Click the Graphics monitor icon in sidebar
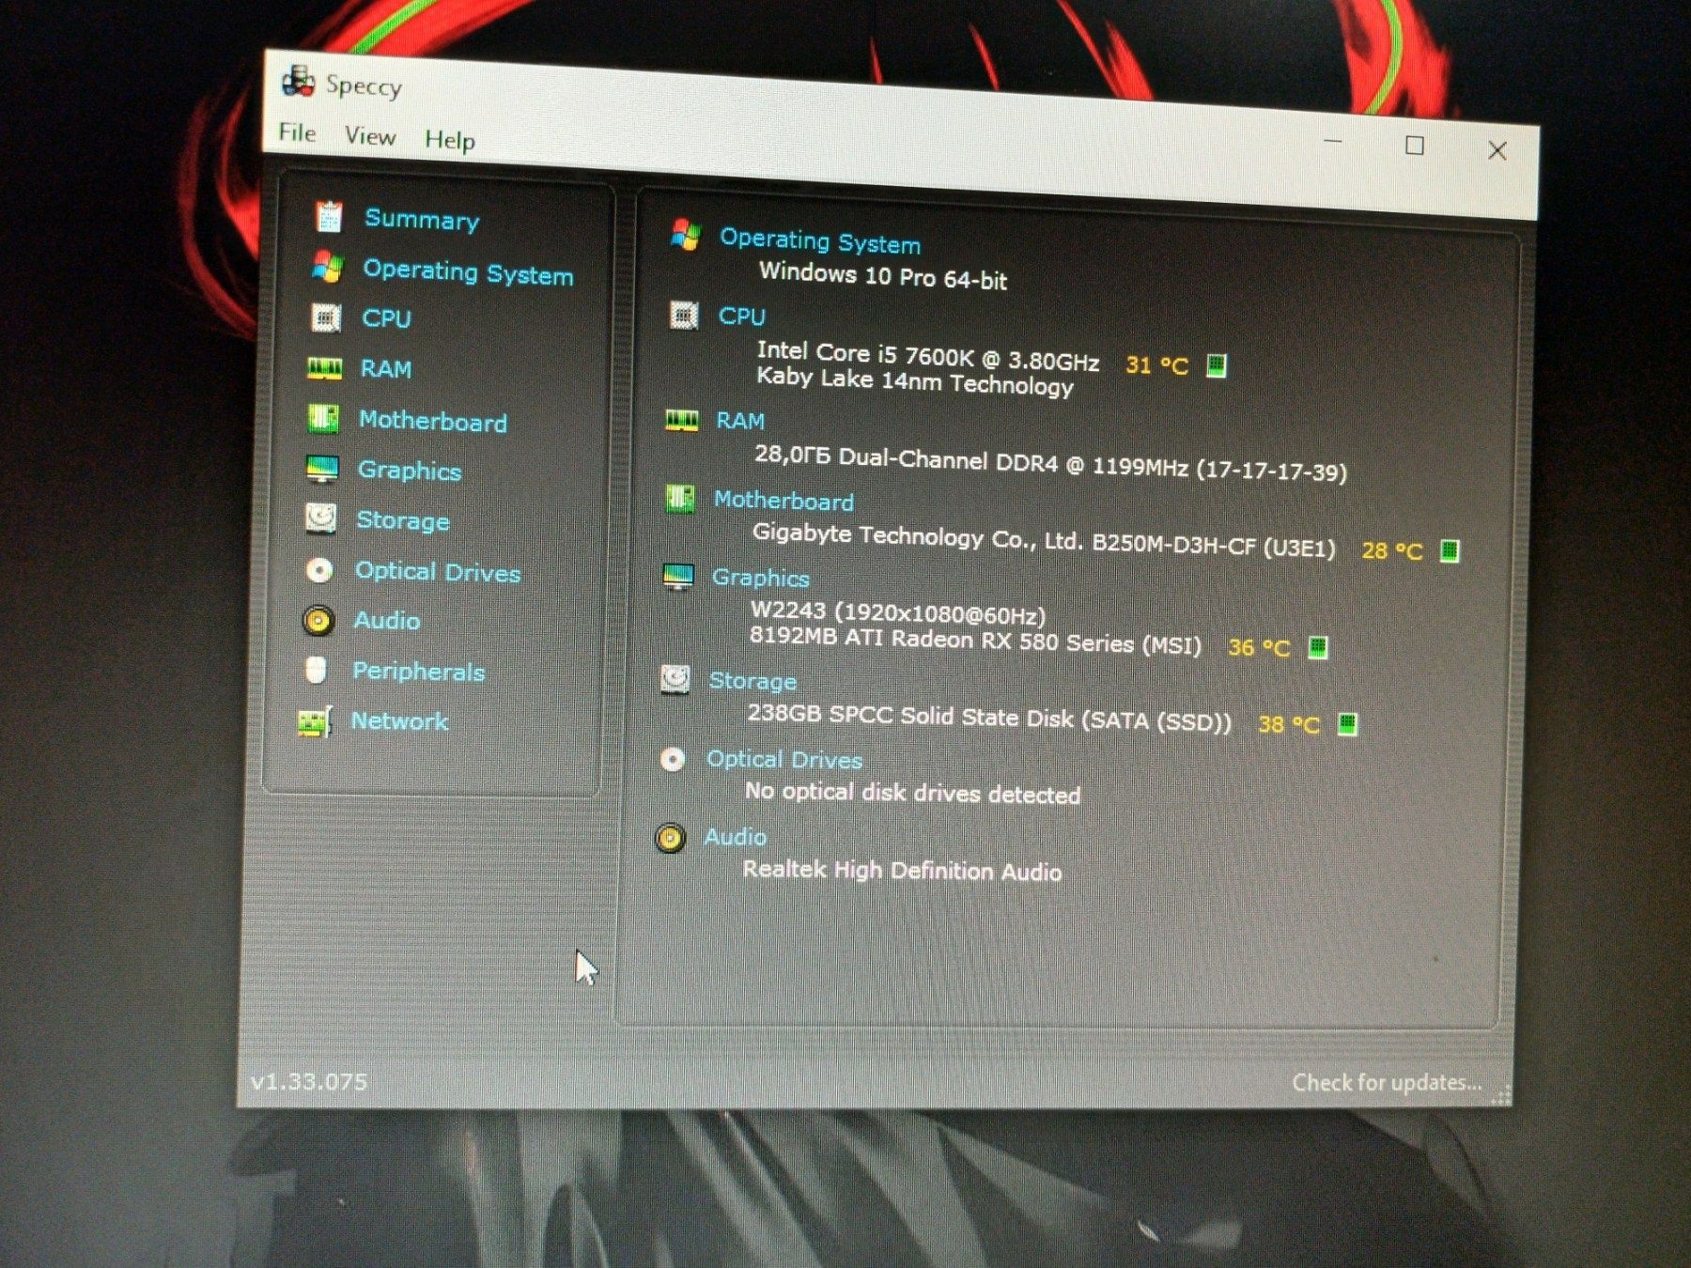The image size is (1691, 1268). (322, 468)
